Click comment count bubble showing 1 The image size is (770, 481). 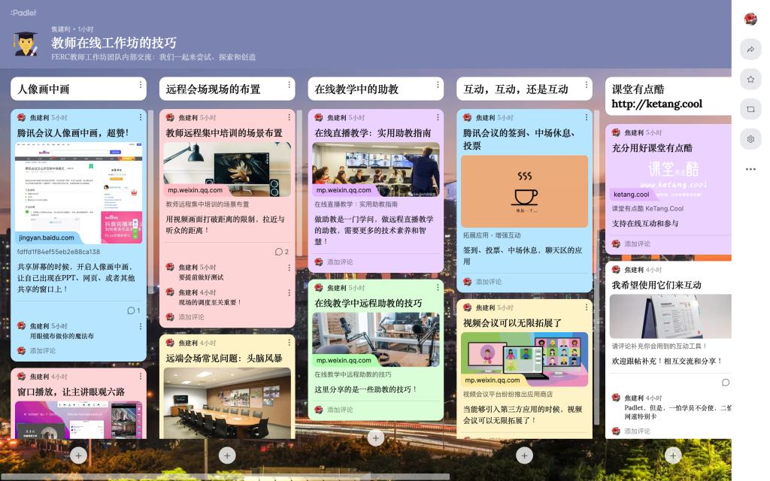coord(133,310)
